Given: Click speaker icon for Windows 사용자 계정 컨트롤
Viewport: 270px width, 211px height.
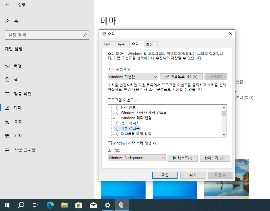Looking at the screenshot, I should [x=117, y=113].
